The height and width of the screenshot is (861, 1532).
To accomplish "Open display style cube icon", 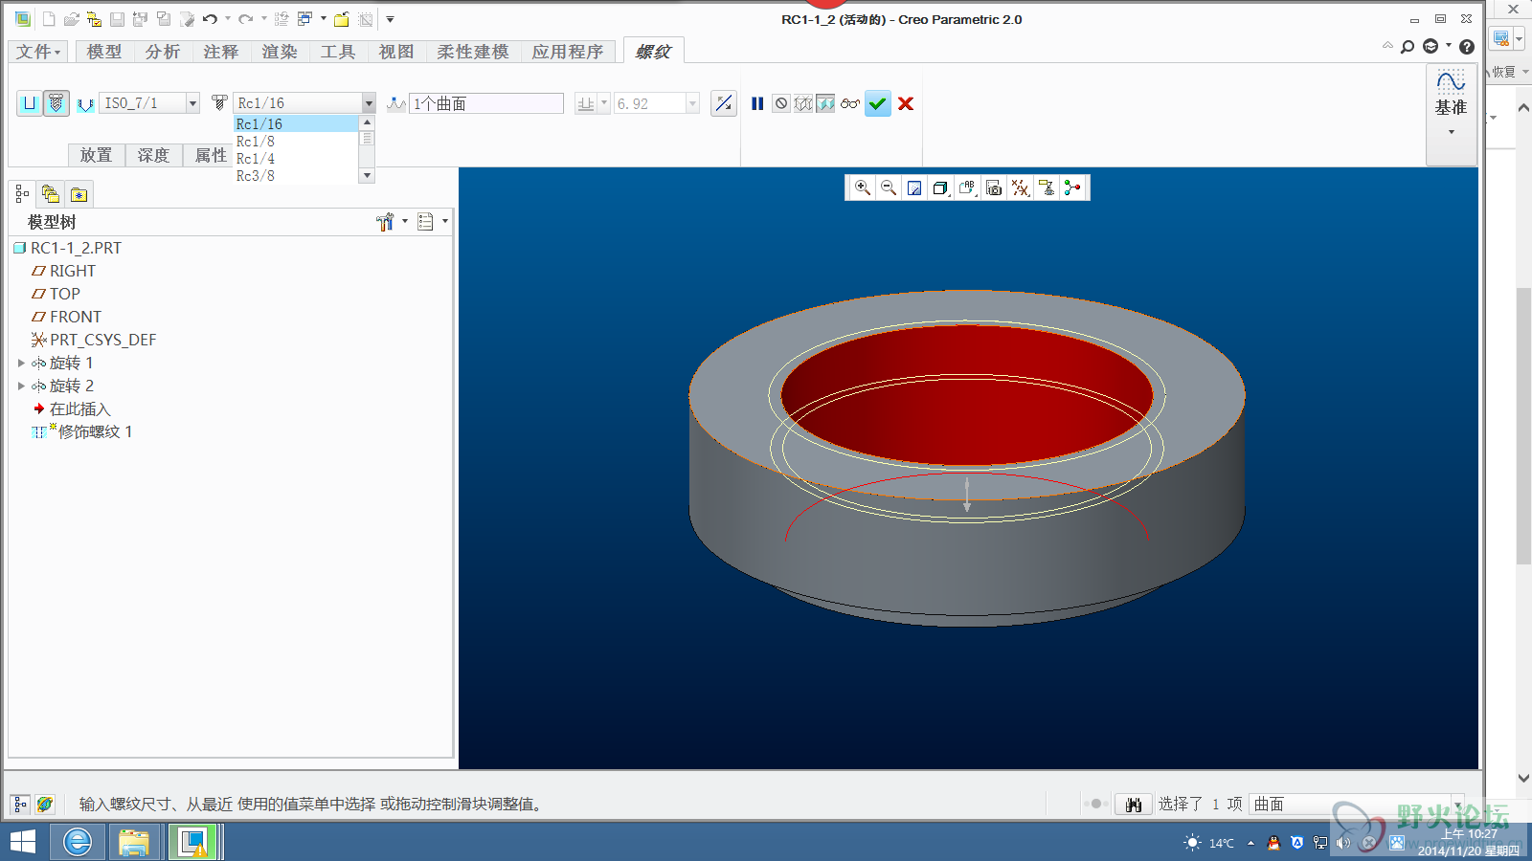I will click(940, 188).
